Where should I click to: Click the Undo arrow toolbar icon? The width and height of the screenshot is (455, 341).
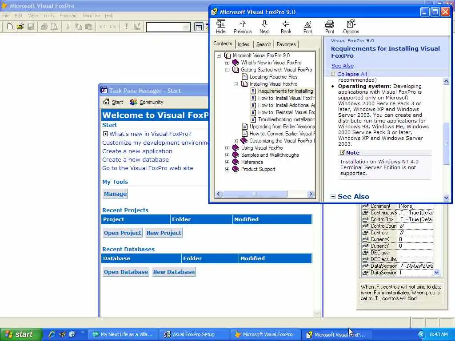point(103,27)
